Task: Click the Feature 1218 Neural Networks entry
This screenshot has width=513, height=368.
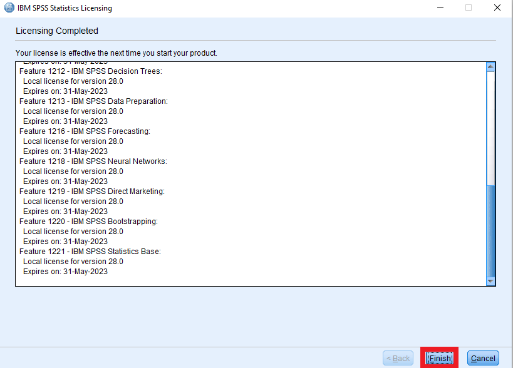Action: click(93, 161)
